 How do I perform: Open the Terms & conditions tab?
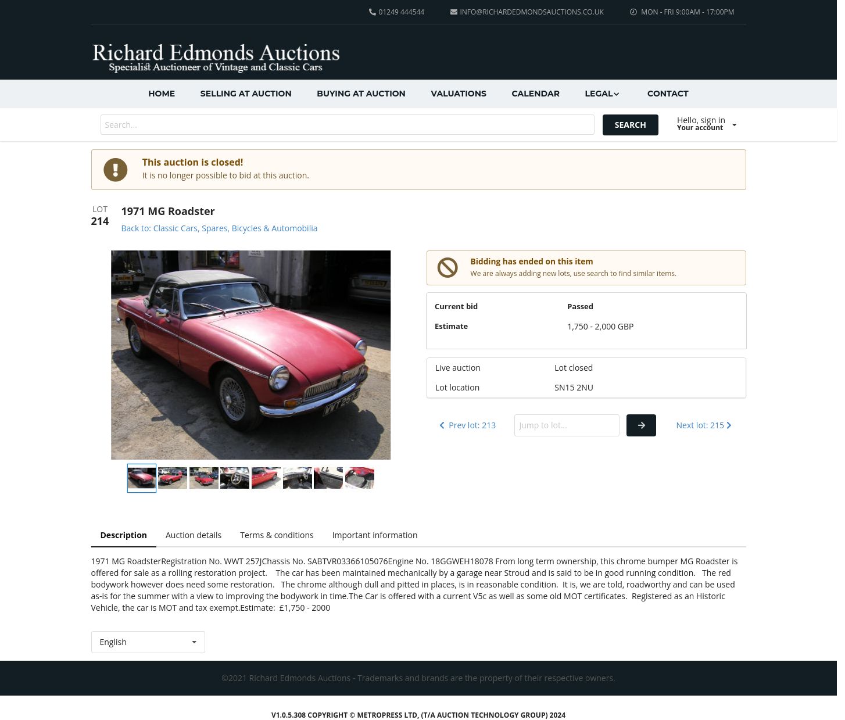click(277, 535)
